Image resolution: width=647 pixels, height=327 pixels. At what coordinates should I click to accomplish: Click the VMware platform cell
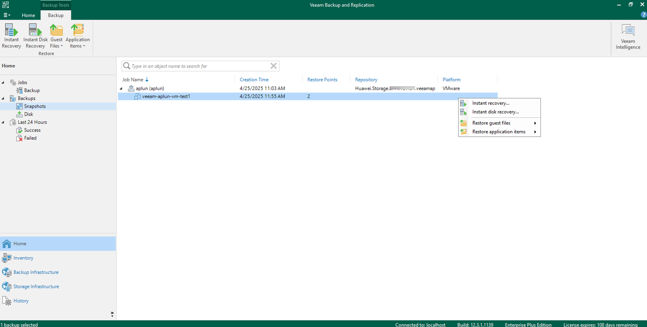(x=451, y=88)
